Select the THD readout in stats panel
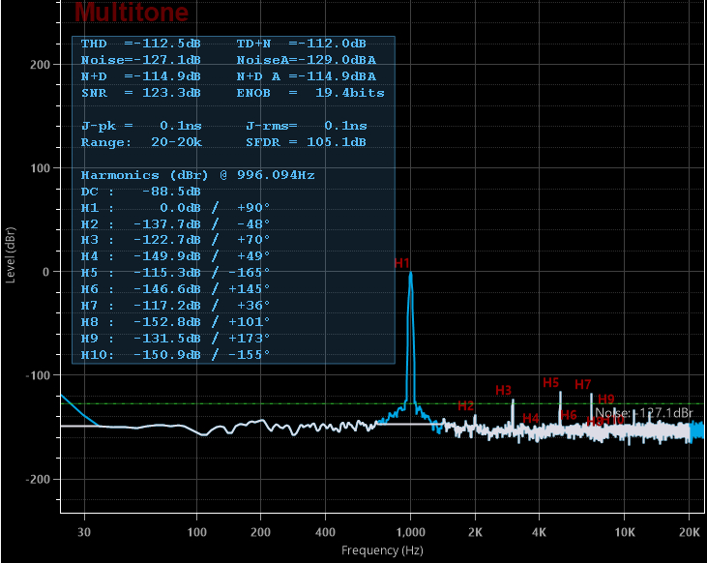The image size is (707, 563). (x=141, y=44)
